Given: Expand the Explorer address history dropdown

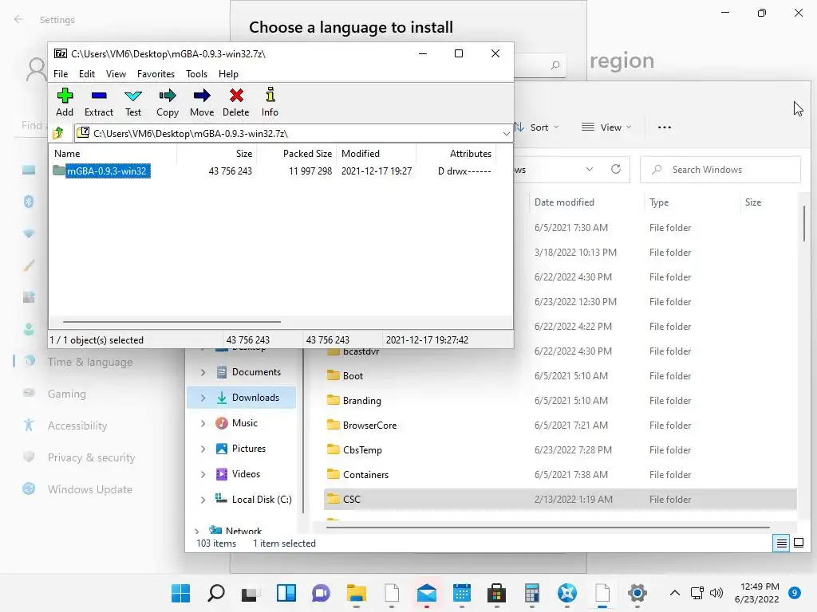Looking at the screenshot, I should click(590, 169).
